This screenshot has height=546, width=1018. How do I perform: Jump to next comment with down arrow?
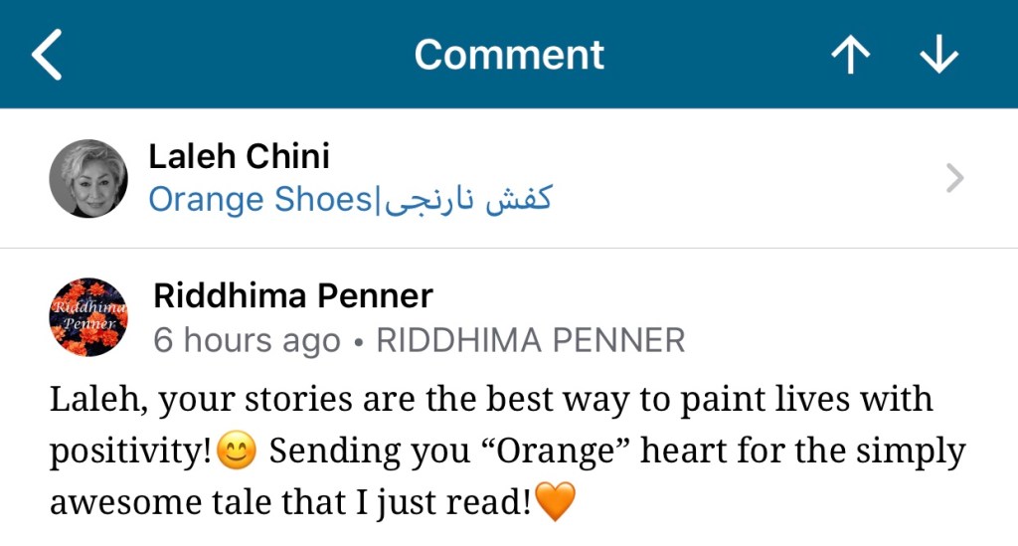pyautogui.click(x=938, y=56)
